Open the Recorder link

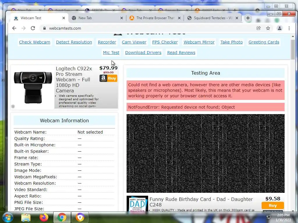pos(107,42)
